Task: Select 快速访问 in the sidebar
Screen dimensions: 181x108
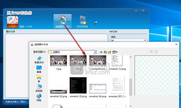Action: (x=39, y=60)
